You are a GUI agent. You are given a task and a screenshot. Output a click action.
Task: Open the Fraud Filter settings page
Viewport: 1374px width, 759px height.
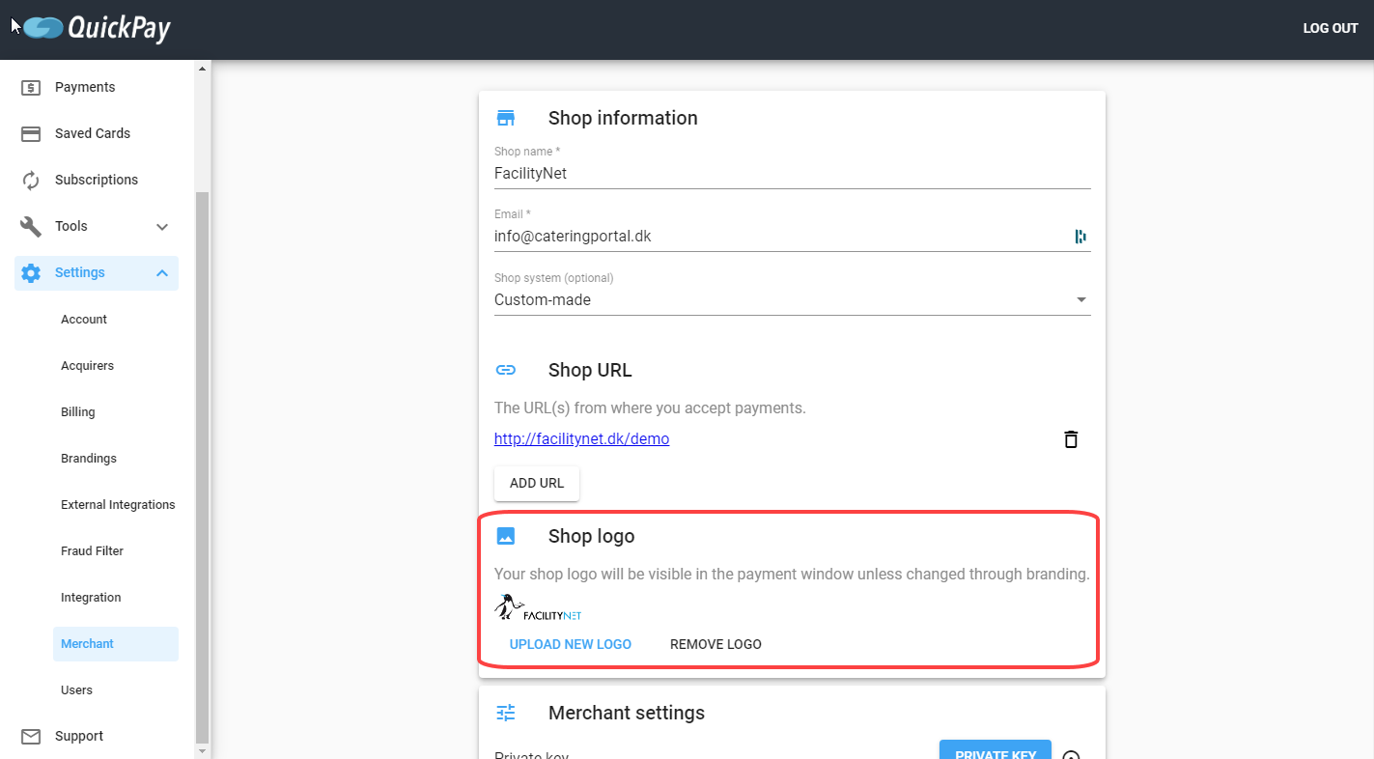[x=93, y=551]
